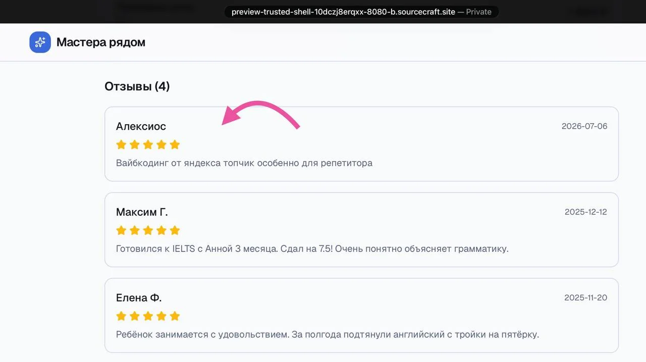Image resolution: width=646 pixels, height=362 pixels.
Task: Click the third star in Максим Г.'s review
Action: 148,231
